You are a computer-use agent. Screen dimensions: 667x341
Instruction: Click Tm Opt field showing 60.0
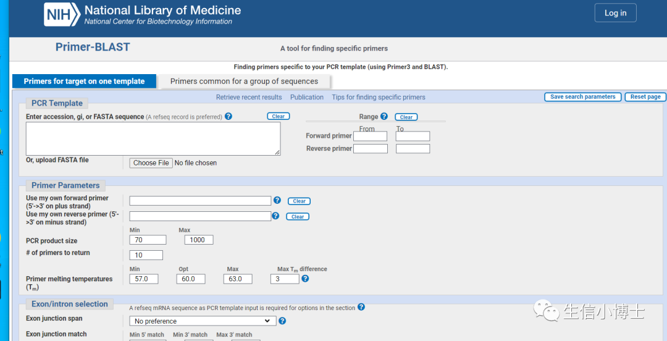(191, 279)
